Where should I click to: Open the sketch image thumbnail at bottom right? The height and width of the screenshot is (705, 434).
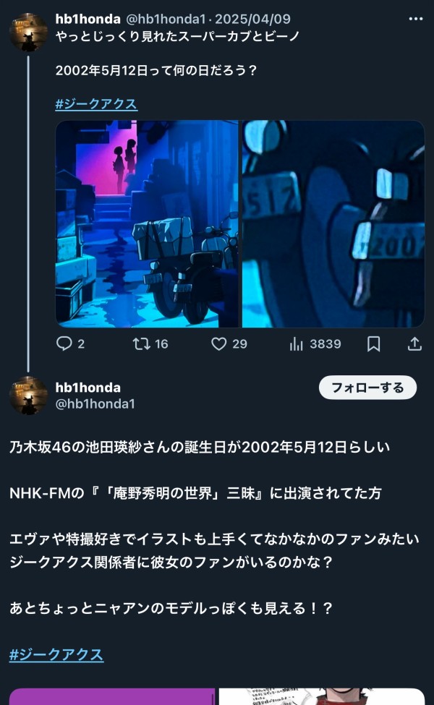(322, 696)
